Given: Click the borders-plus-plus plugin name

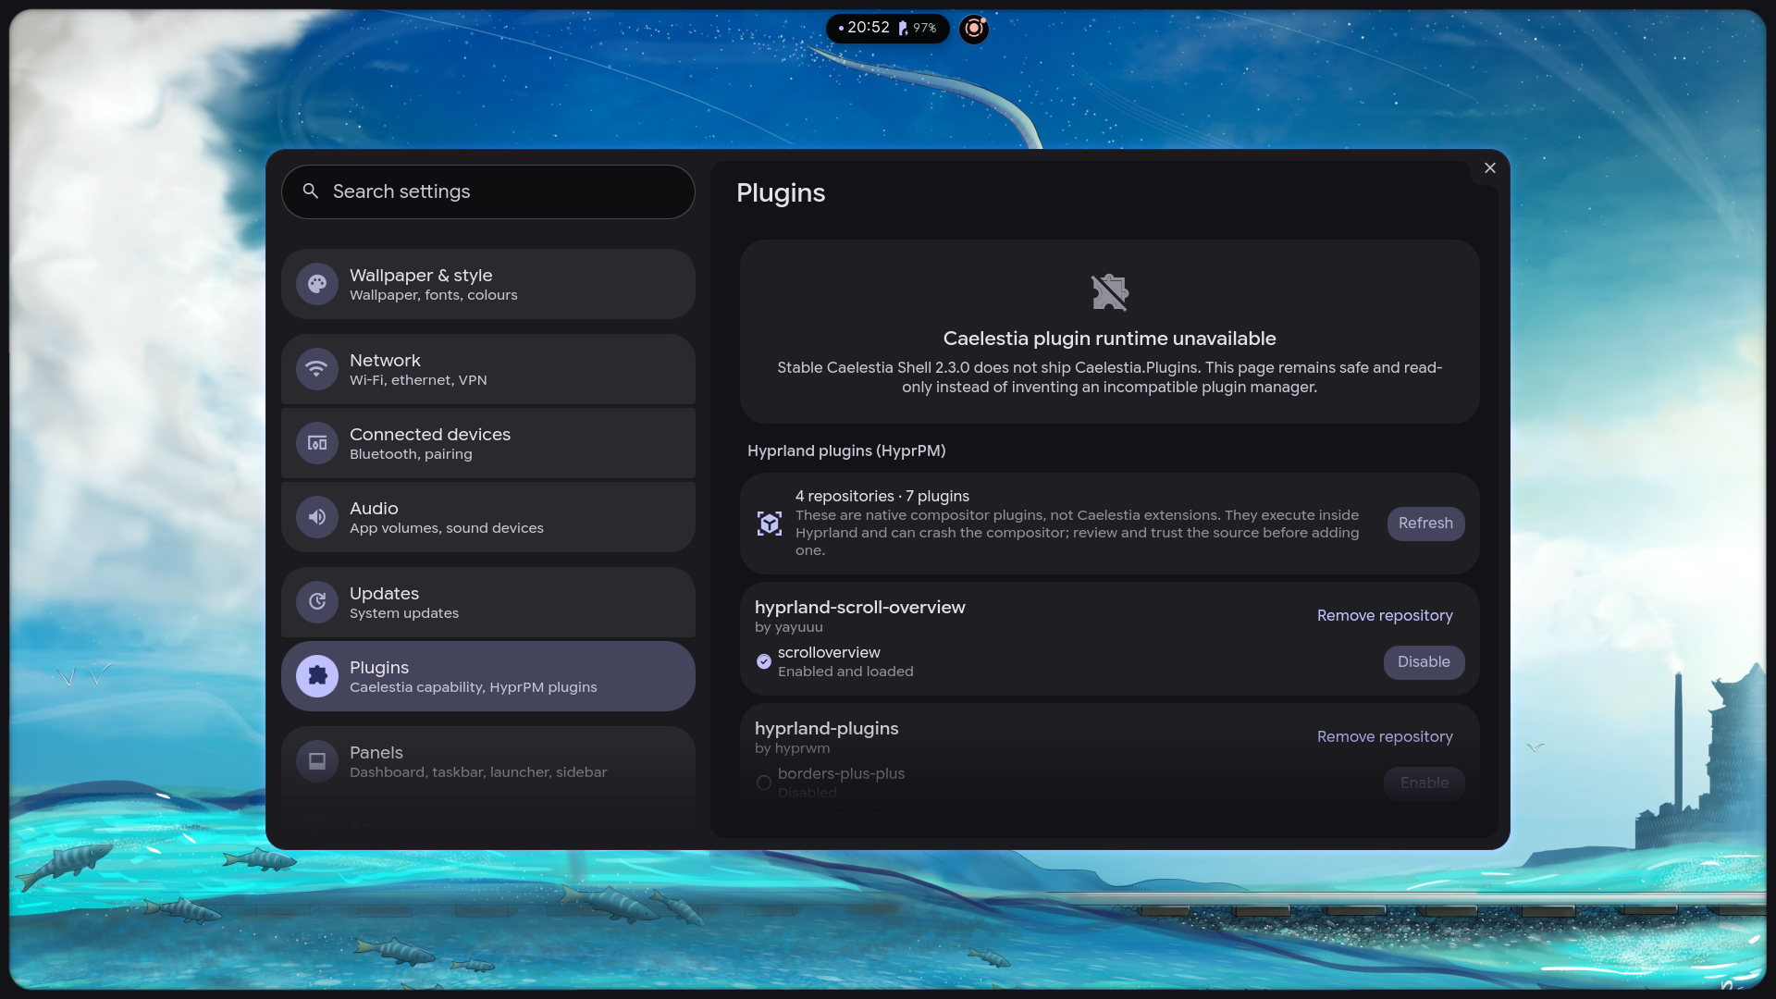Looking at the screenshot, I should [x=842, y=773].
